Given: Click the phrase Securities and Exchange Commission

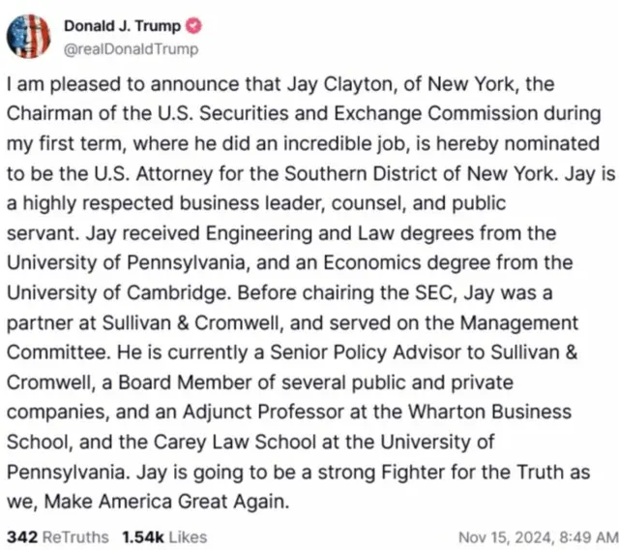Looking at the screenshot, I should pos(368,114).
